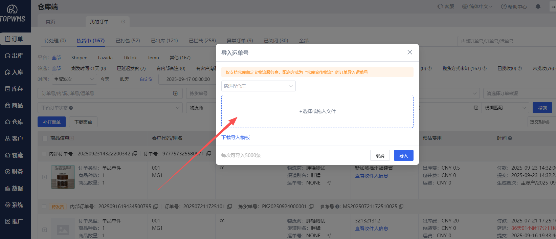
Task: Filter by Shopee platform
Action: tap(79, 58)
